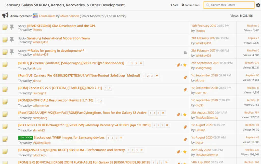This screenshot has height=164, width=261.
Task: Click star icon on PartCyborgRom thread
Action: (x=185, y=115)
